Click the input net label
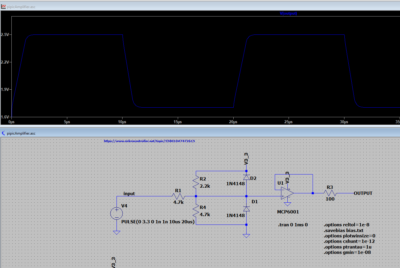Viewport: 400px width, 268px height. pos(129,194)
